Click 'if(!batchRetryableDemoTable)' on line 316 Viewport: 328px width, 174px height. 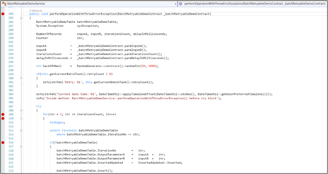coord(74,142)
